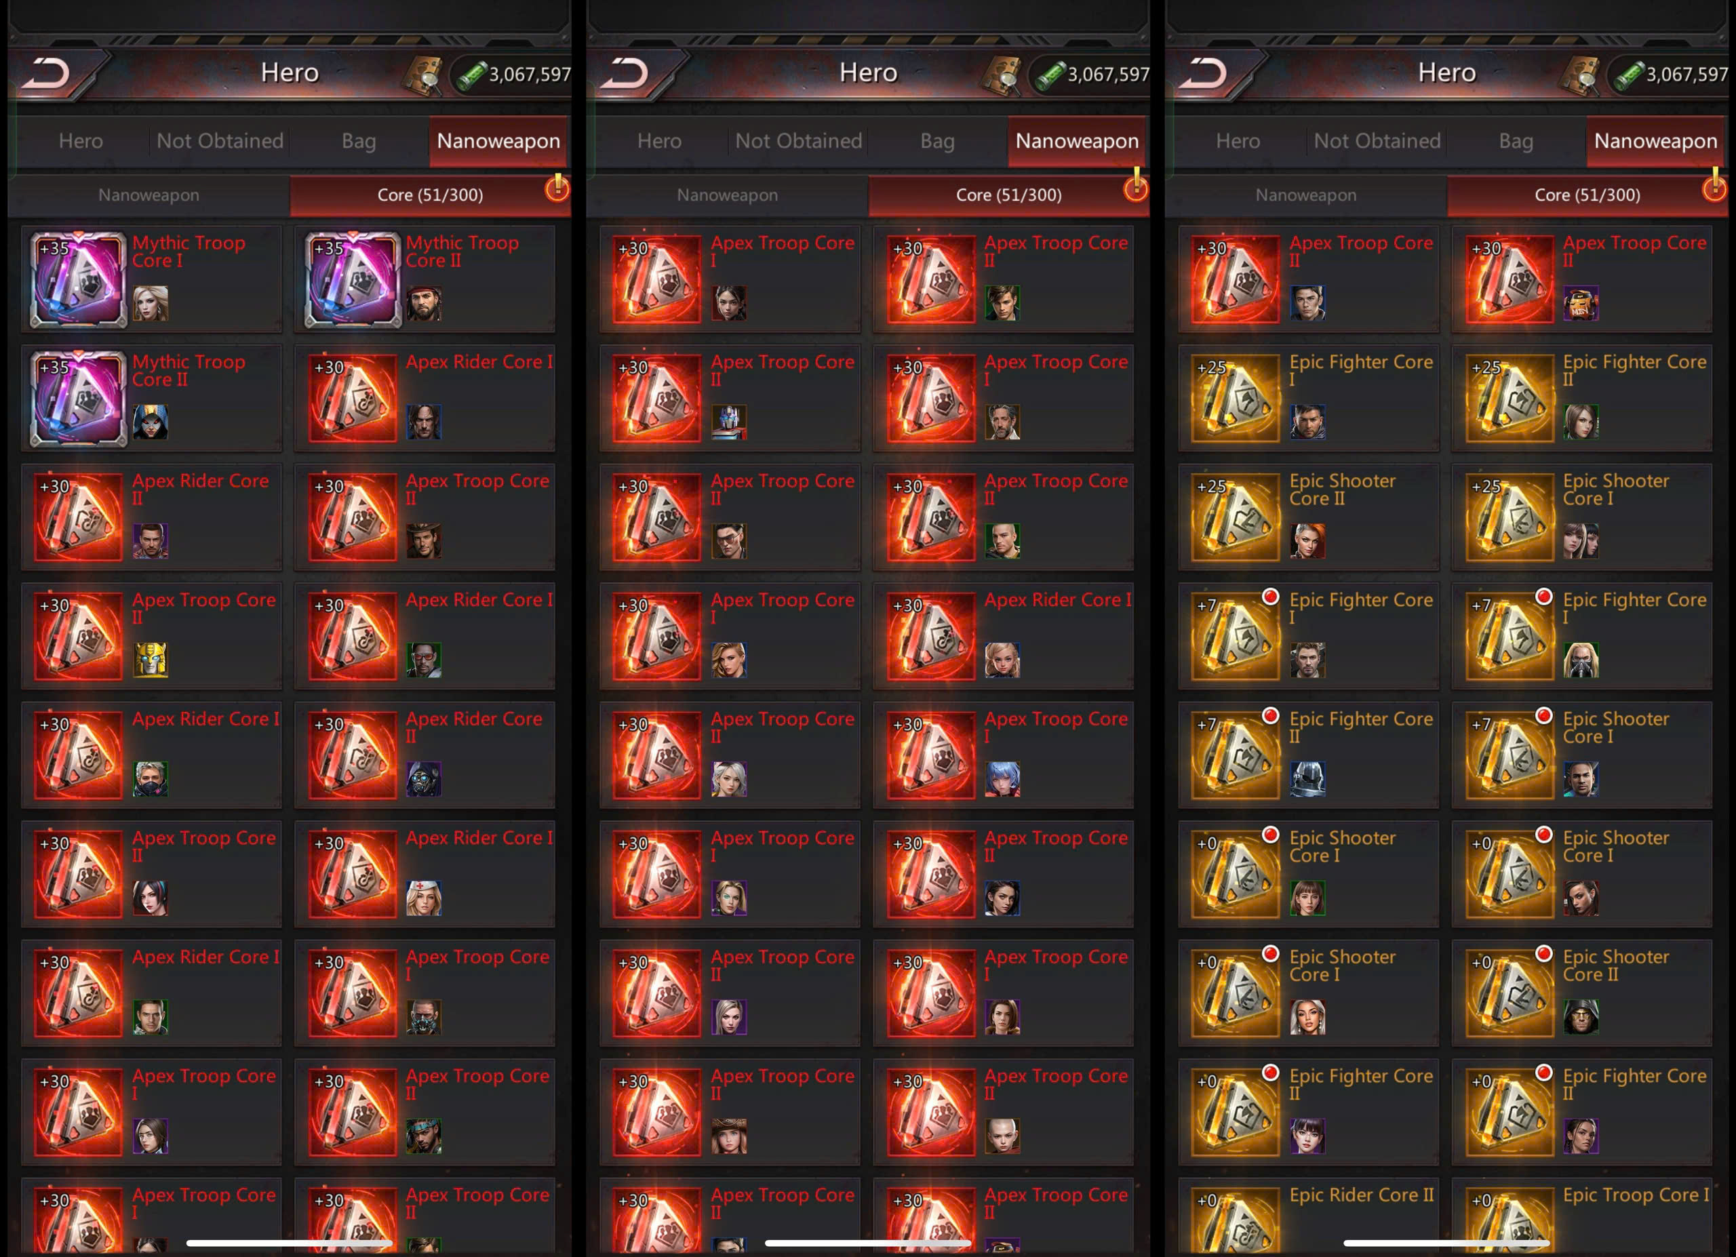Tap red dot on +7 Epic Shooter Core I

click(x=1544, y=715)
